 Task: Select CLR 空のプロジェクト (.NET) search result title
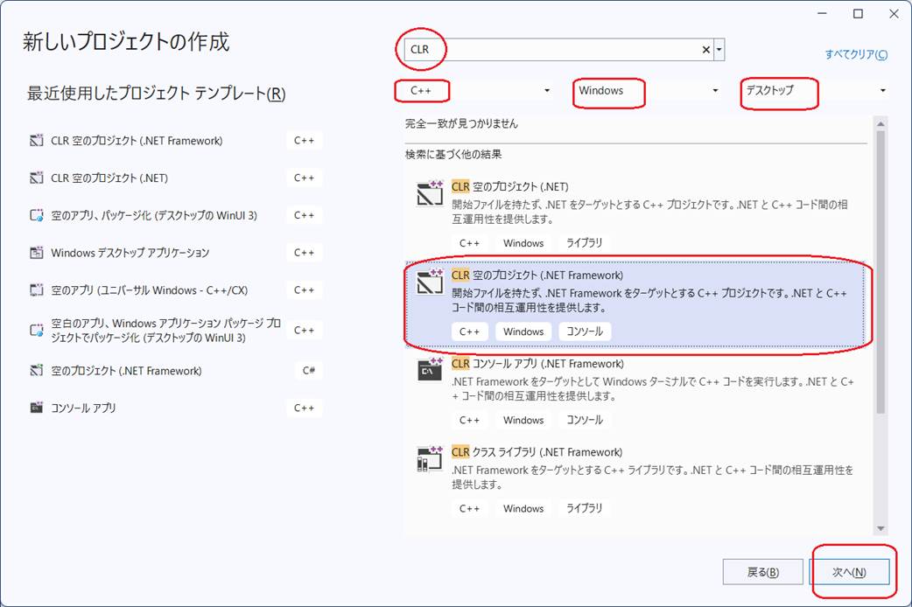click(510, 186)
